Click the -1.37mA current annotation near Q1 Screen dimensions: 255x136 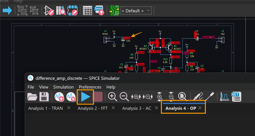coord(176,52)
